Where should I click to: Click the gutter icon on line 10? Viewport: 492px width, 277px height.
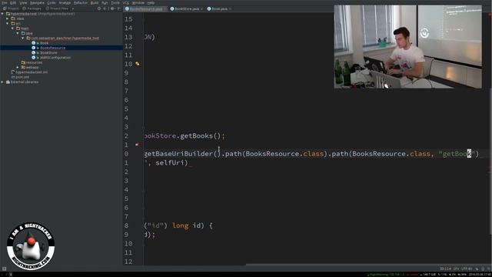point(138,64)
